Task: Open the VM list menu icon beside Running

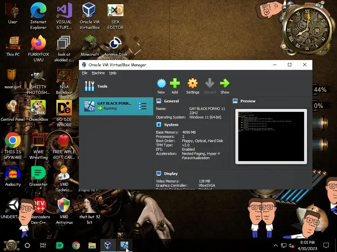Action: pyautogui.click(x=143, y=106)
